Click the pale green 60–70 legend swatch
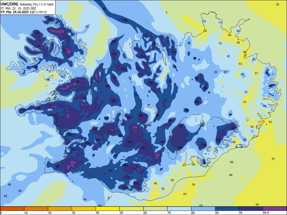 [155, 209]
